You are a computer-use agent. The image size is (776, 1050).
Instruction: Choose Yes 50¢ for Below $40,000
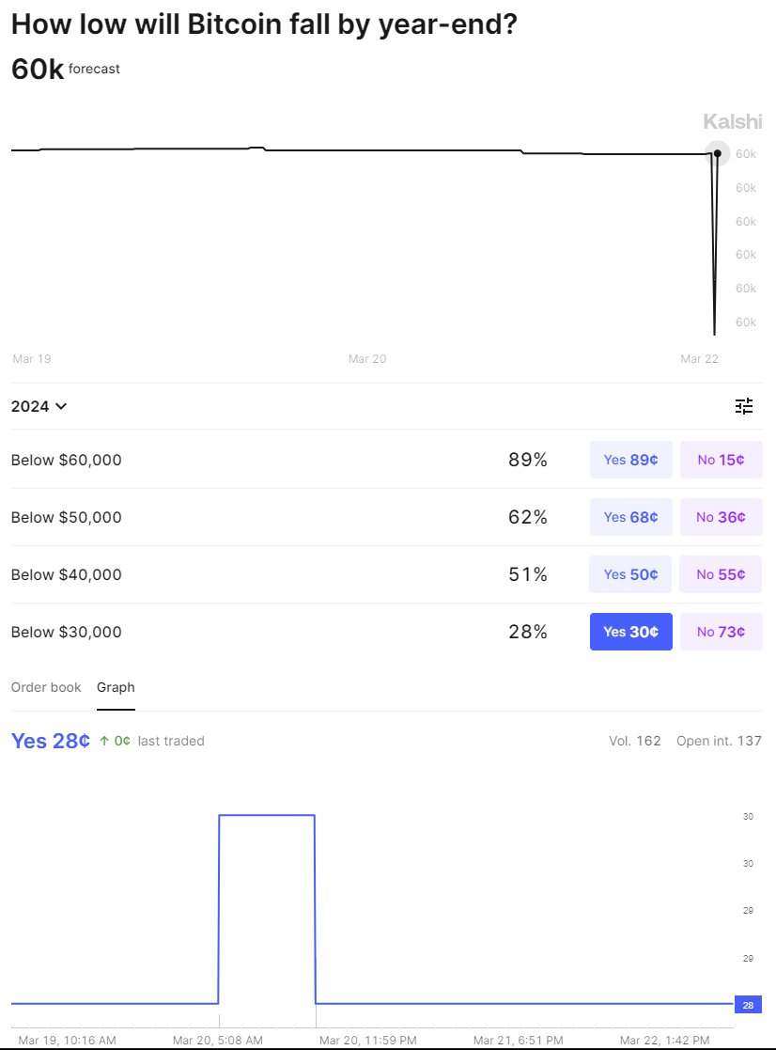point(630,574)
